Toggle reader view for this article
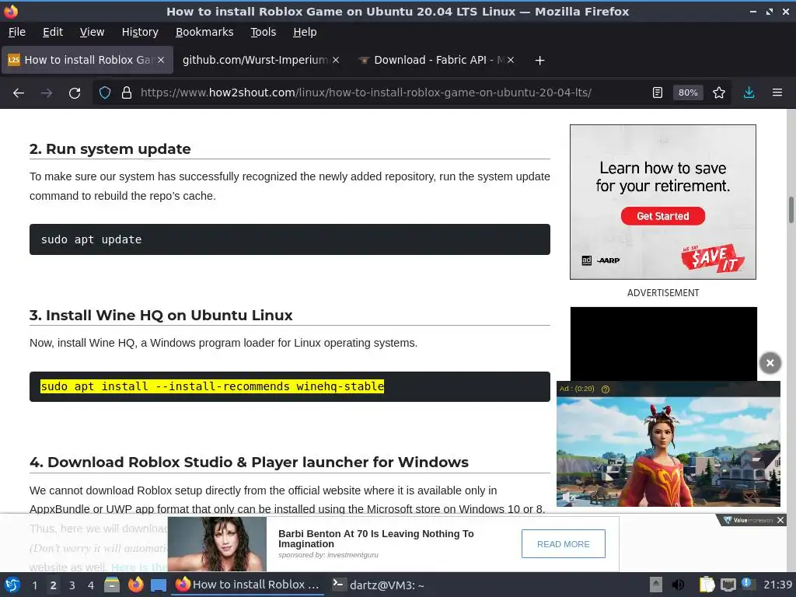Viewport: 796px width, 597px height. pos(658,93)
